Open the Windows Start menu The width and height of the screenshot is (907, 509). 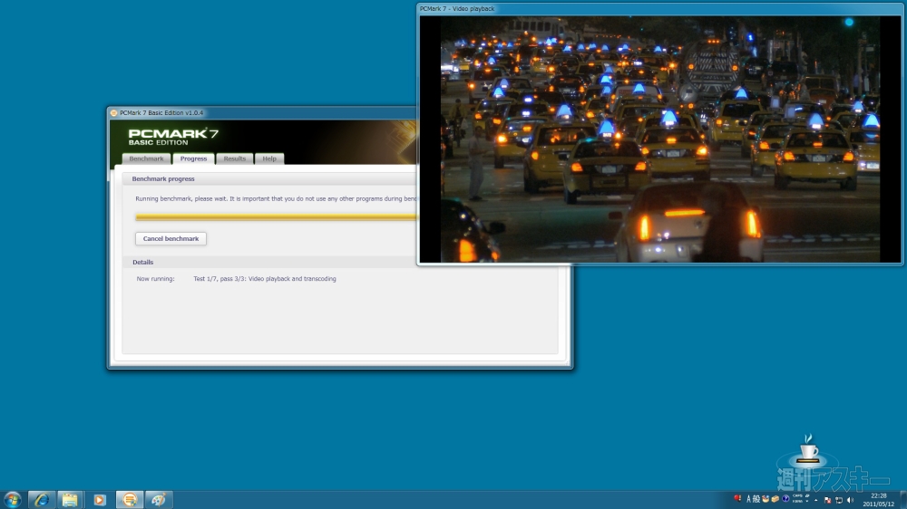click(x=12, y=499)
